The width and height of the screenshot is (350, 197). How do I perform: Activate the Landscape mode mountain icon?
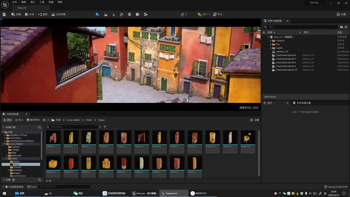click(106, 14)
